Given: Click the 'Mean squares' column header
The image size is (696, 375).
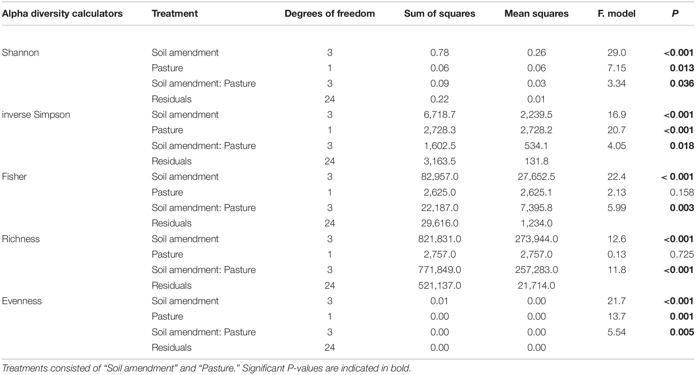Looking at the screenshot, I should pos(537,13).
